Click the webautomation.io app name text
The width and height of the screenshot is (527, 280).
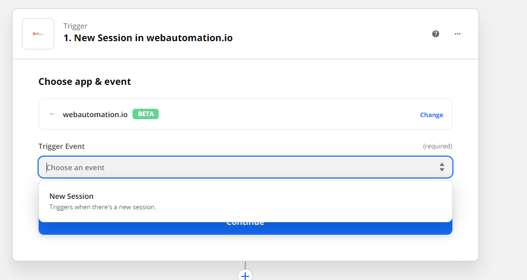pos(95,114)
